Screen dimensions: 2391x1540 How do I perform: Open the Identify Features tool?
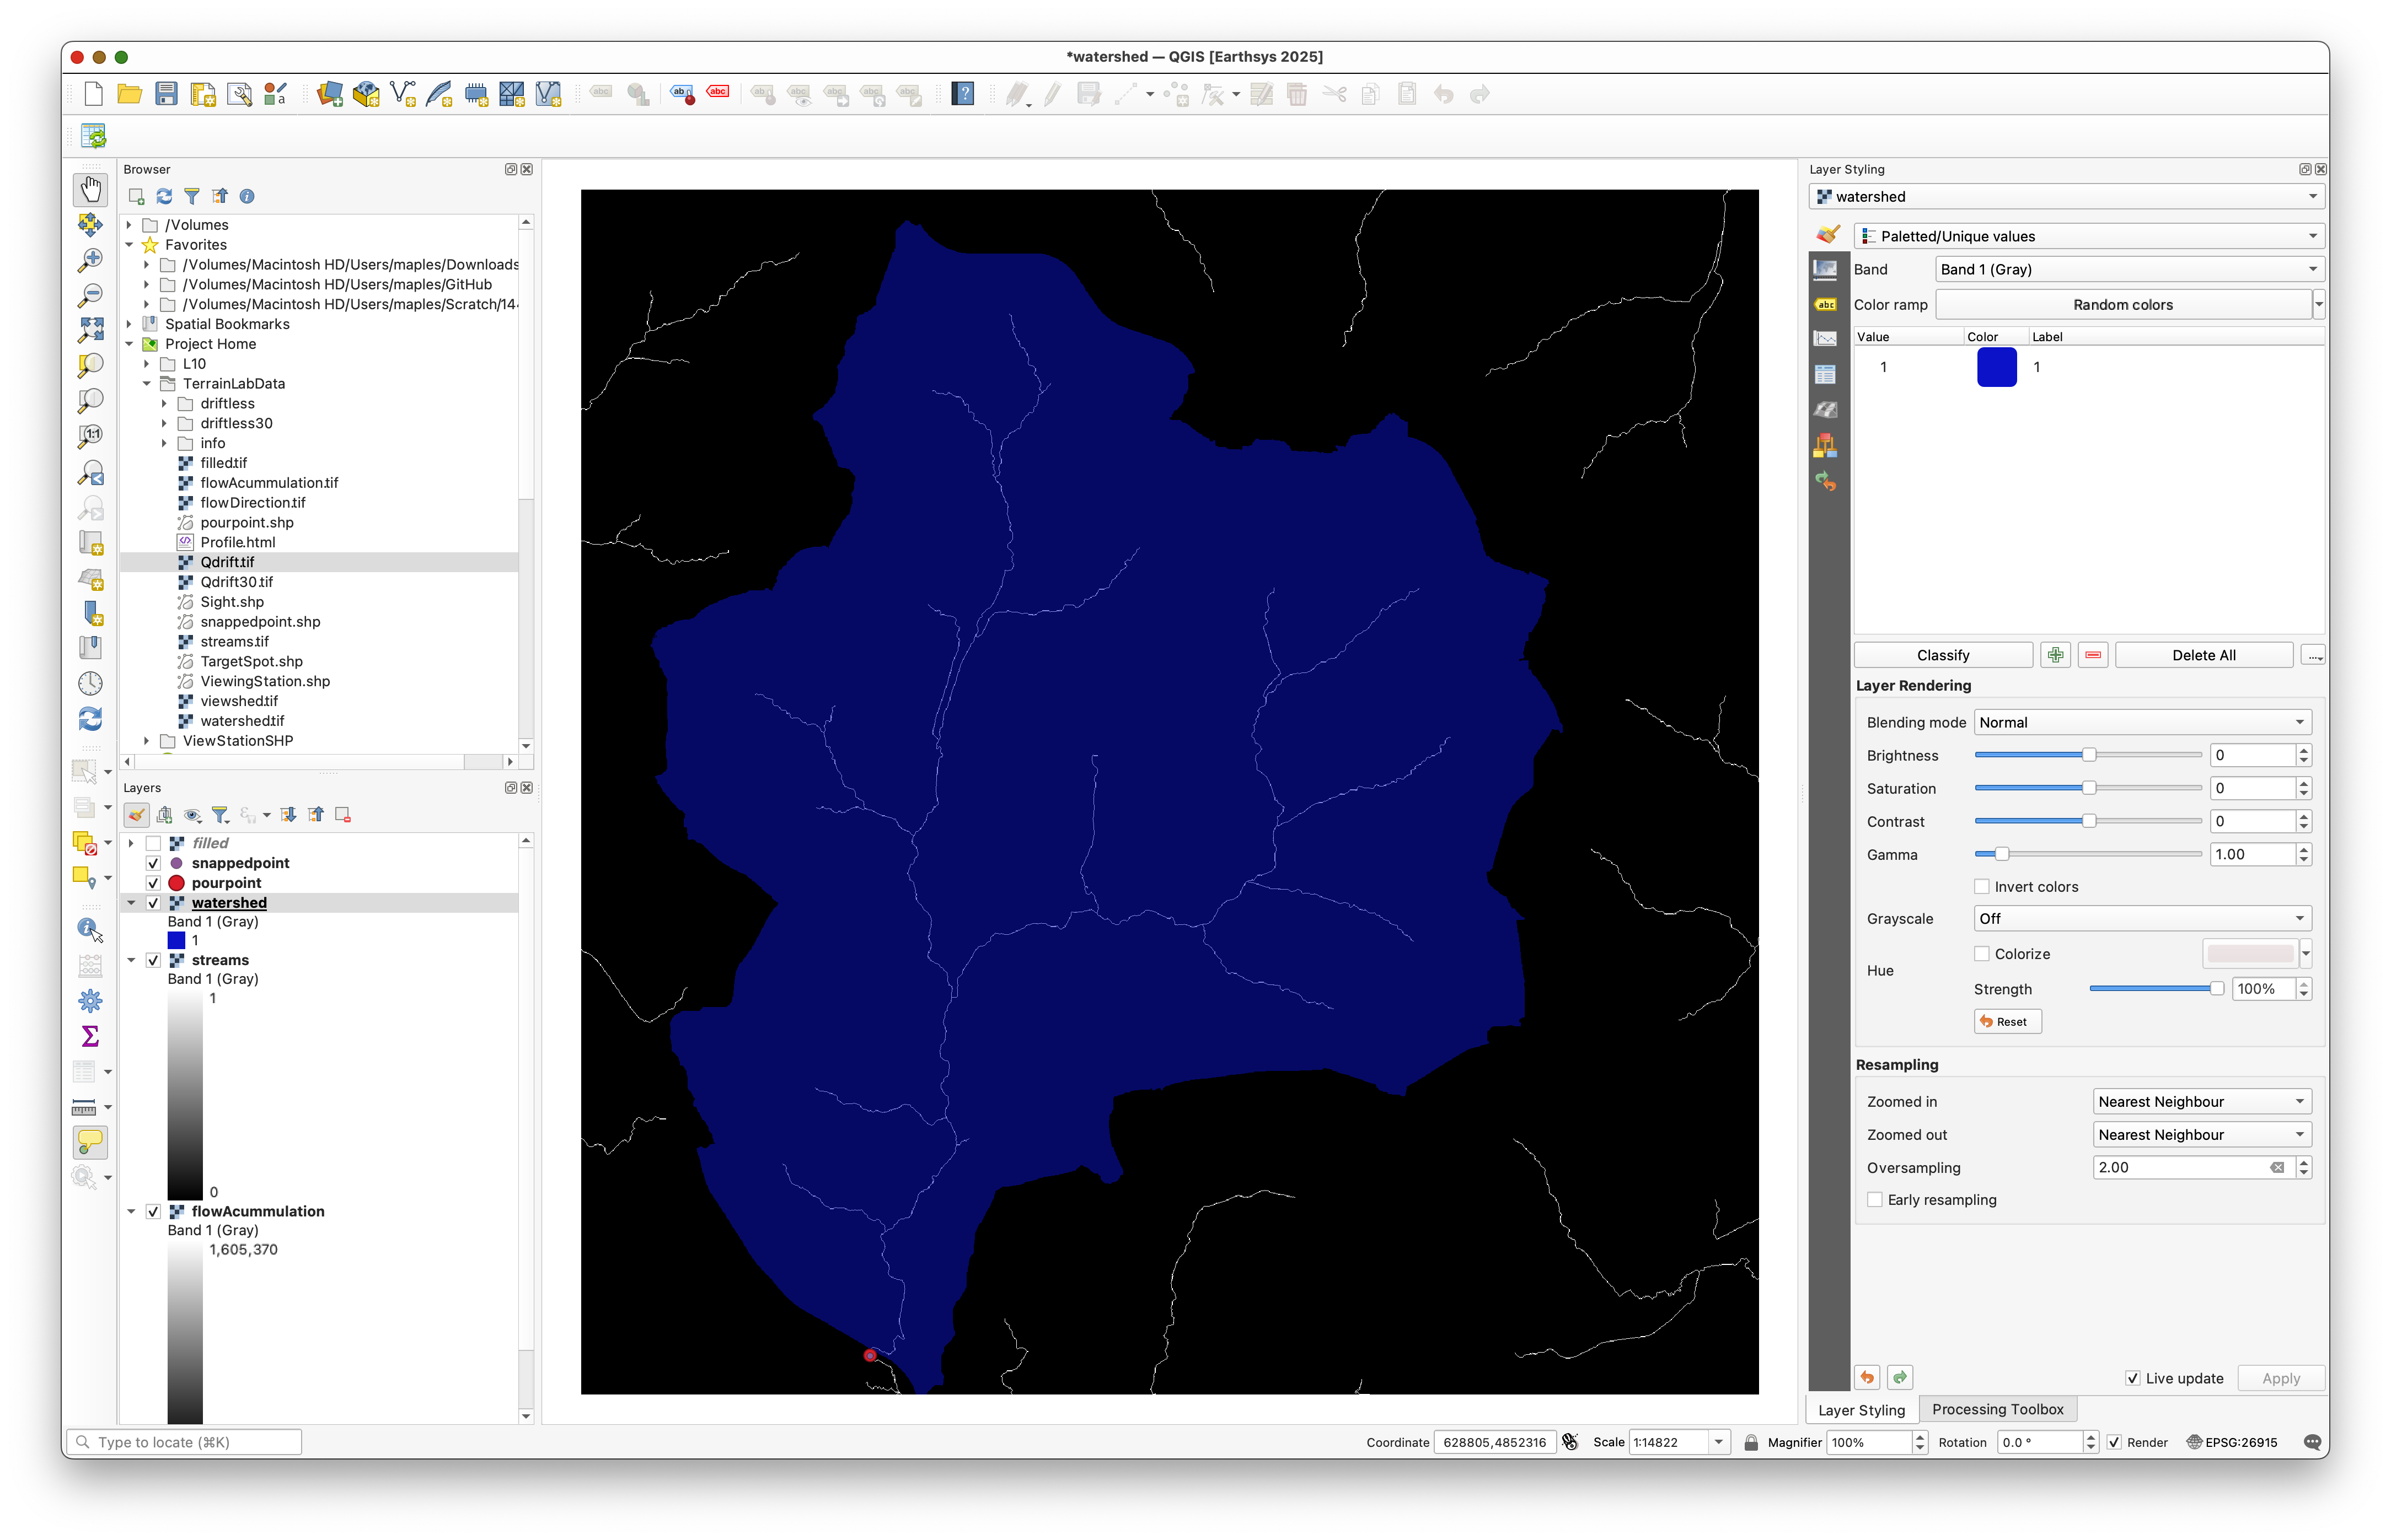(90, 929)
